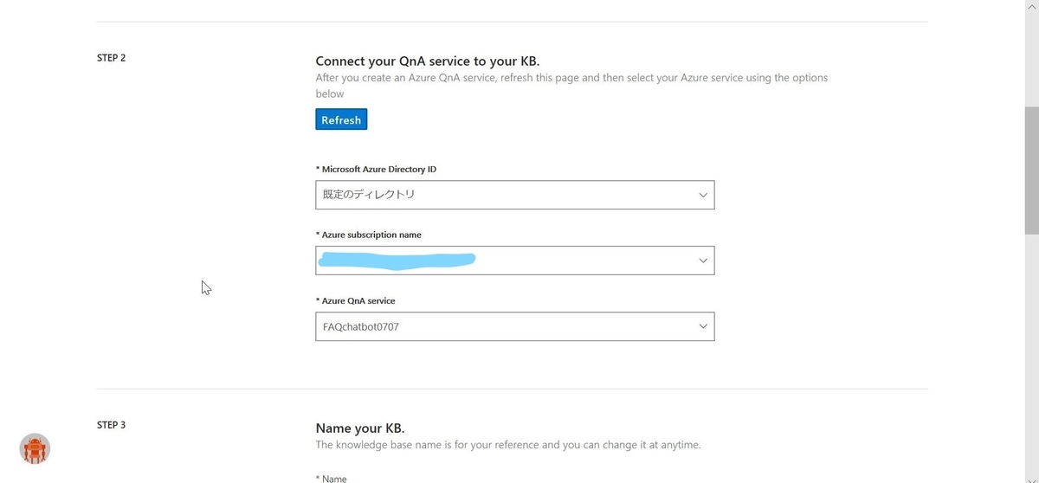Click the Name your KB heading
Screen dimensions: 1039x483
(x=360, y=428)
